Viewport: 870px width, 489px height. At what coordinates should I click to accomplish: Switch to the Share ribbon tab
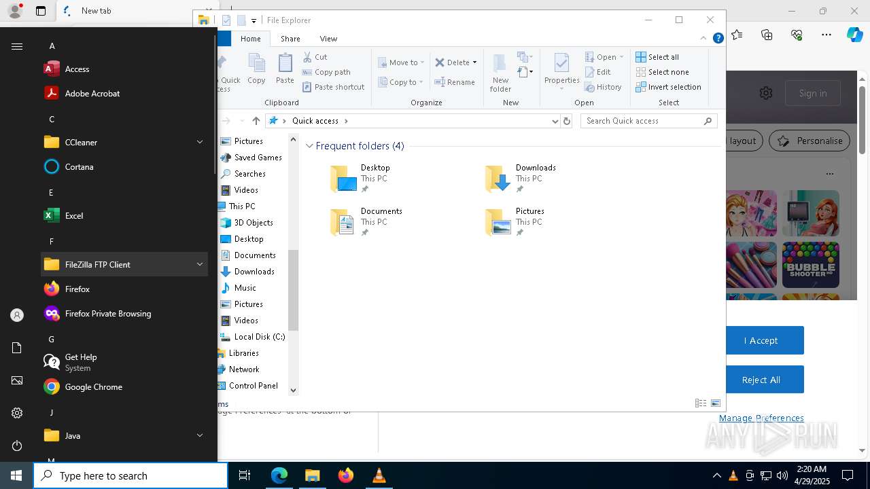290,39
